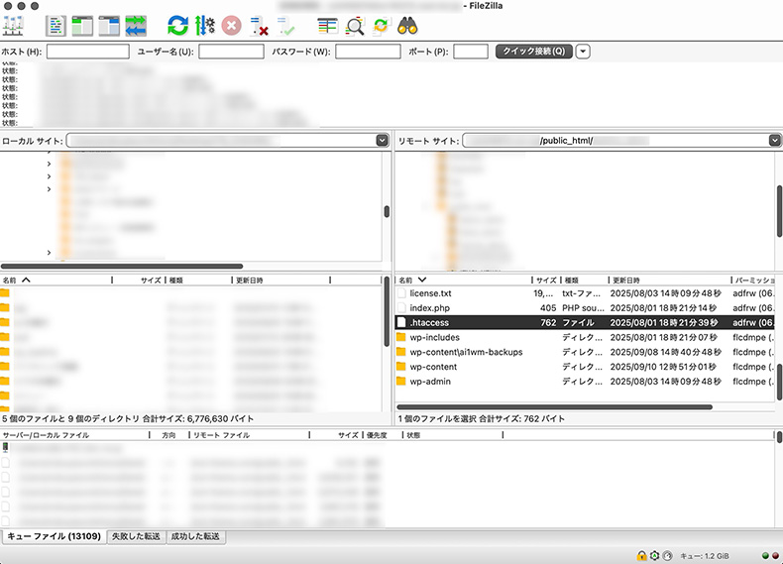This screenshot has width=783, height=564.
Task: Click local tree horizontal scrollbar
Action: click(122, 267)
